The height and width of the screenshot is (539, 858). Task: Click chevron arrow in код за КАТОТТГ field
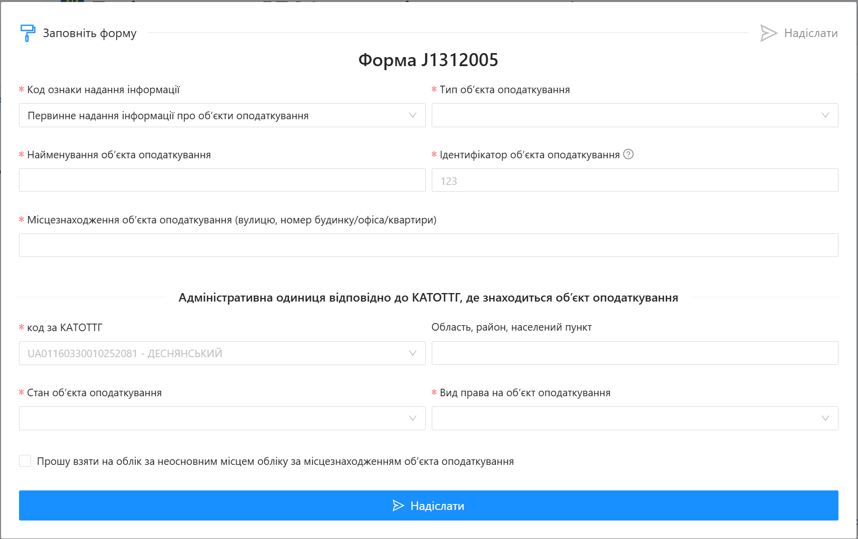click(x=412, y=353)
